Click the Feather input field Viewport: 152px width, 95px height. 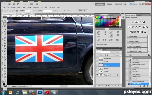(27, 11)
